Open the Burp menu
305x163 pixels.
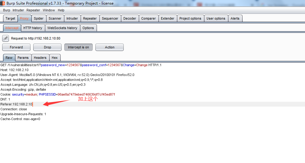(x=6, y=10)
